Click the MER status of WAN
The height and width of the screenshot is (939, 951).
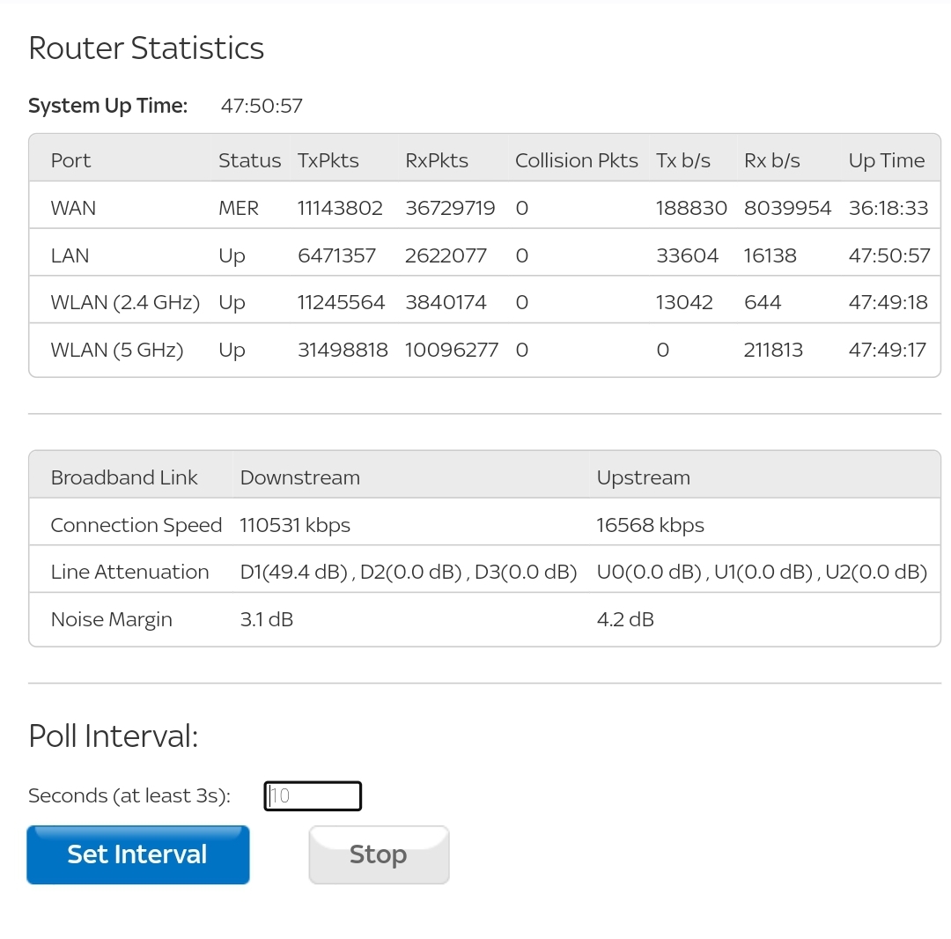238,209
